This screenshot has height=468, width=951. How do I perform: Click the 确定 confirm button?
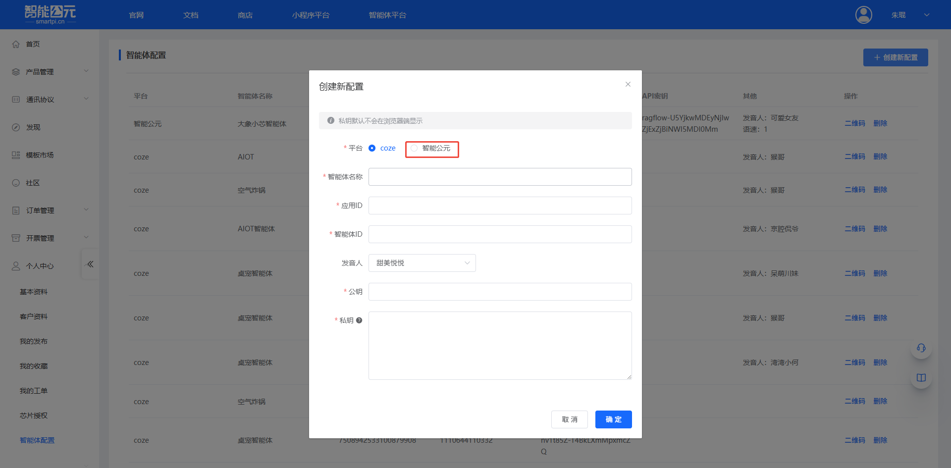click(613, 419)
